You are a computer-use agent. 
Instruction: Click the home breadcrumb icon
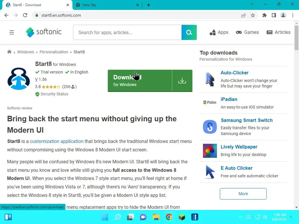point(9,52)
